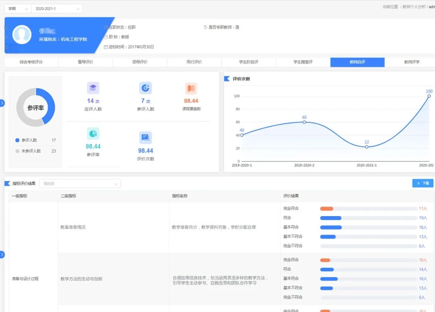Image resolution: width=435 pixels, height=312 pixels.
Task: Select the 同行评价 tab
Action: [x=194, y=62]
